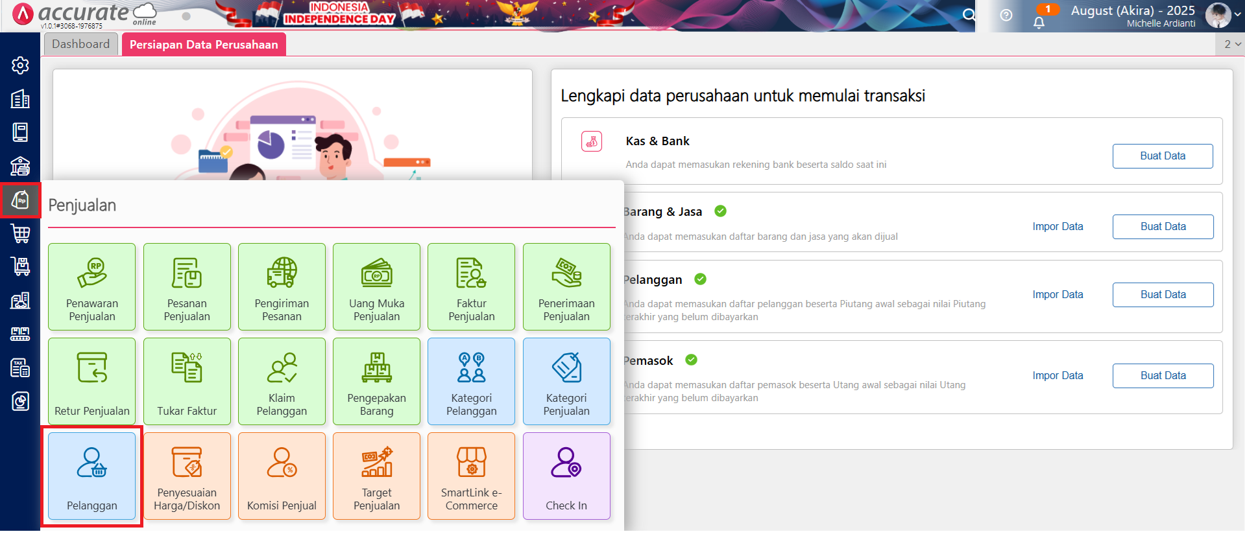Screen dimensions: 1245x534
Task: Open Kategori Pelanggan tile
Action: (x=472, y=382)
